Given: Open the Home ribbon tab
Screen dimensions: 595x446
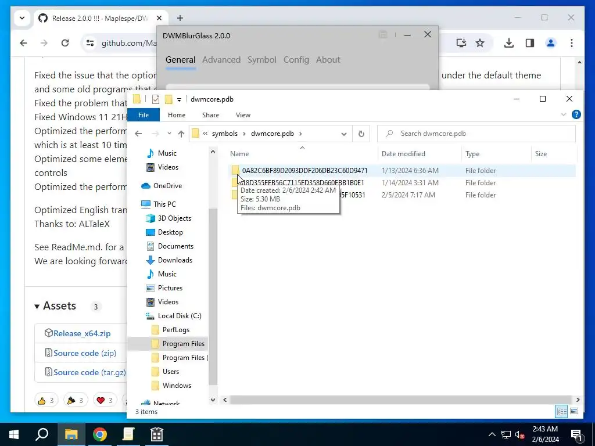Looking at the screenshot, I should tap(177, 115).
